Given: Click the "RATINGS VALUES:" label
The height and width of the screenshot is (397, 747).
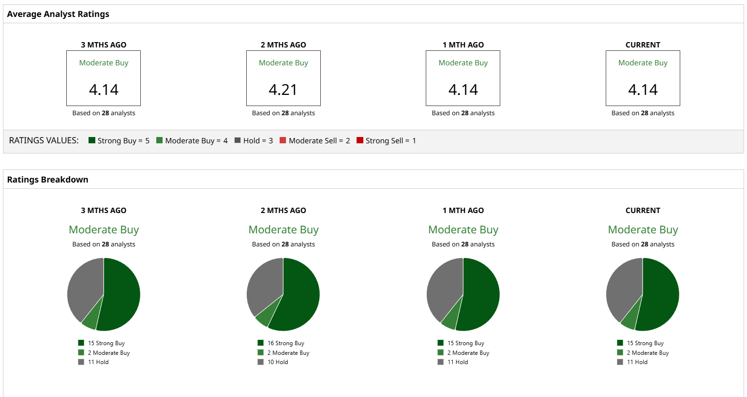Looking at the screenshot, I should [44, 140].
